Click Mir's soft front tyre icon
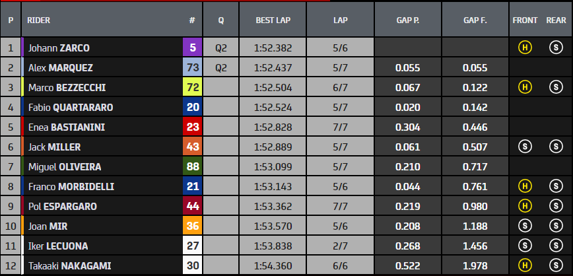 tap(525, 226)
